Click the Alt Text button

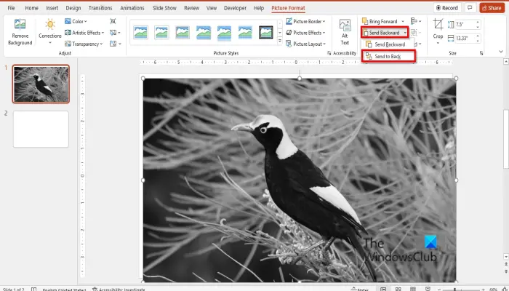345,32
